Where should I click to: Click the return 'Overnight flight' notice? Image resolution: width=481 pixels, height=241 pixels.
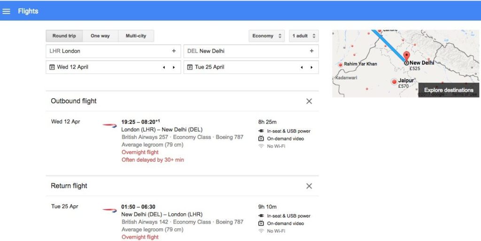click(140, 237)
